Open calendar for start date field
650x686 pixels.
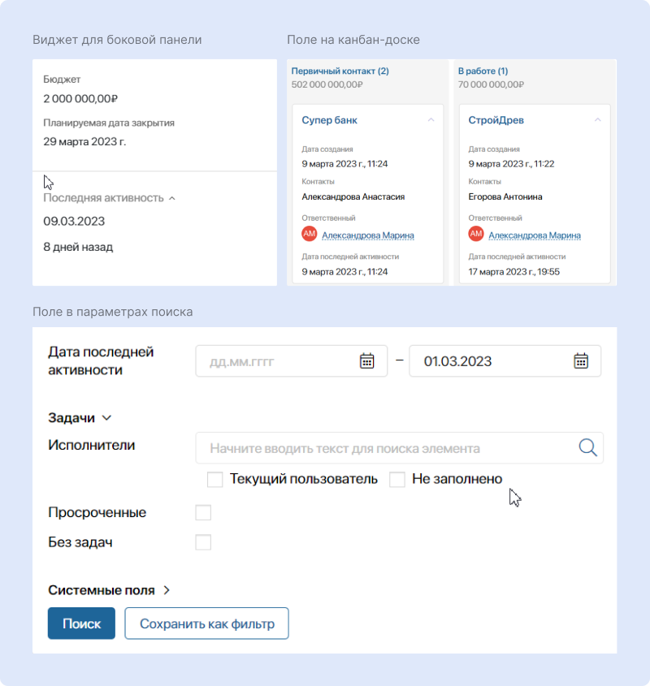pos(367,361)
